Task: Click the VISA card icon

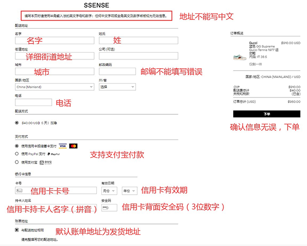Action: 62,146
